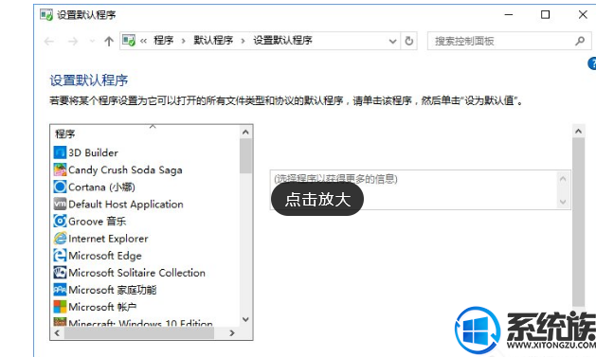The width and height of the screenshot is (596, 357).
Task: Open the recent locations dropdown arrow
Action: pyautogui.click(x=92, y=41)
